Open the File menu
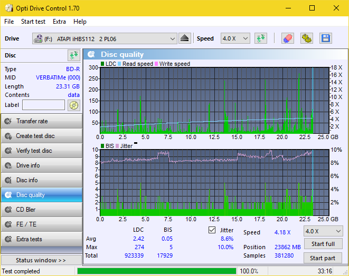The width and height of the screenshot is (349, 276). (9, 22)
